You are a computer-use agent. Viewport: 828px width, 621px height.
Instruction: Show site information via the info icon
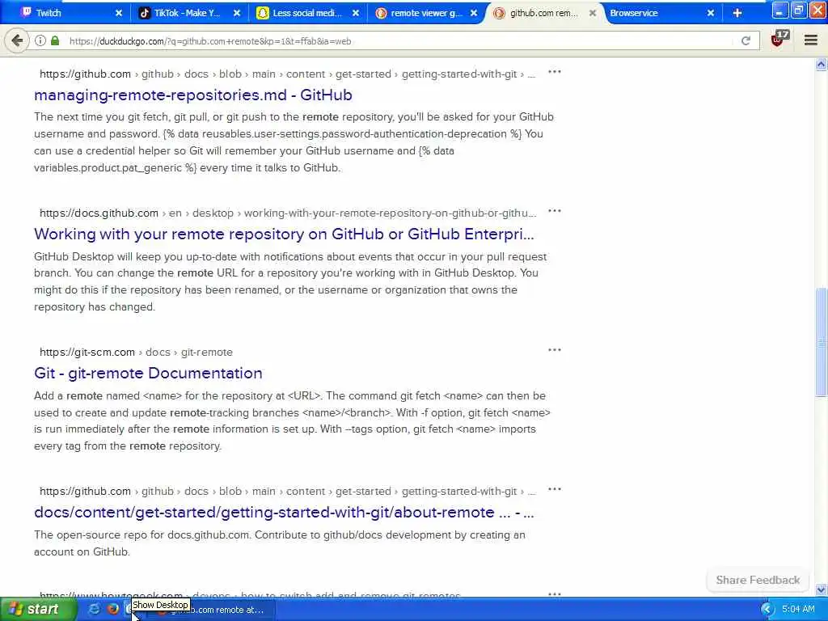point(40,40)
